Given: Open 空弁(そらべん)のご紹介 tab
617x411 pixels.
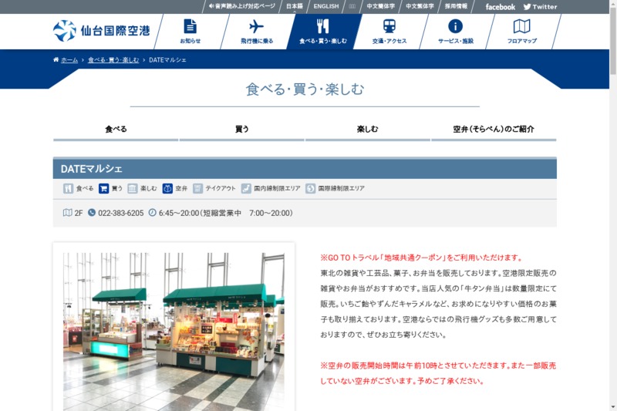Looking at the screenshot, I should [494, 130].
